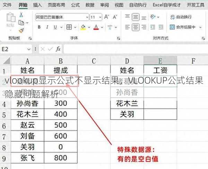
Task: Click the Cut scissors icon
Action: tap(21, 15)
